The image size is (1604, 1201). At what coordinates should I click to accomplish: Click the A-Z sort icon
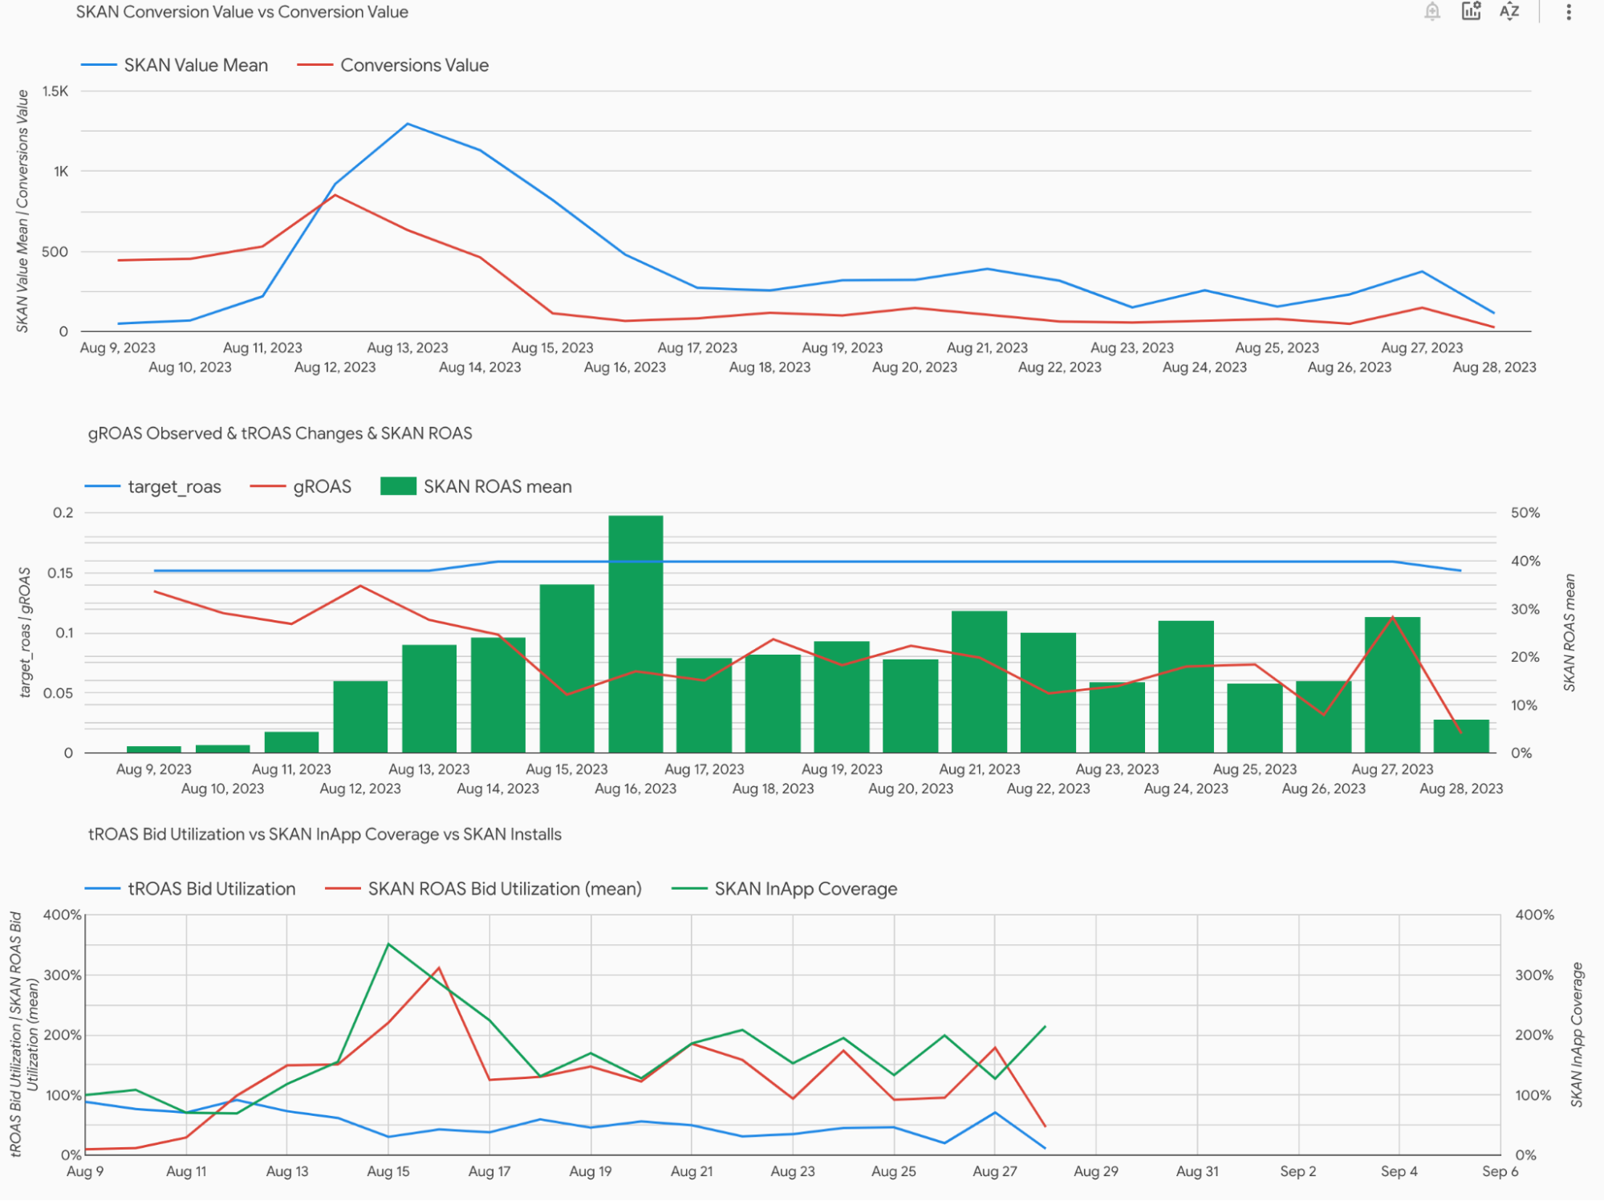pos(1509,11)
